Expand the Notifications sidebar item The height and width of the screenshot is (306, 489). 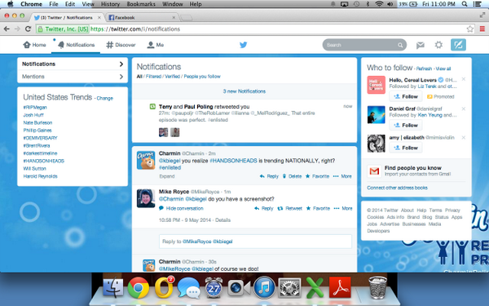(73, 64)
